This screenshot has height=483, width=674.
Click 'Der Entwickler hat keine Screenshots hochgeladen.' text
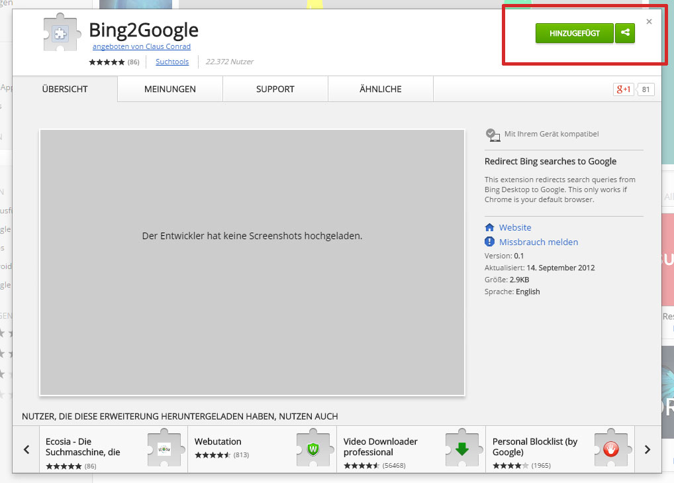252,236
